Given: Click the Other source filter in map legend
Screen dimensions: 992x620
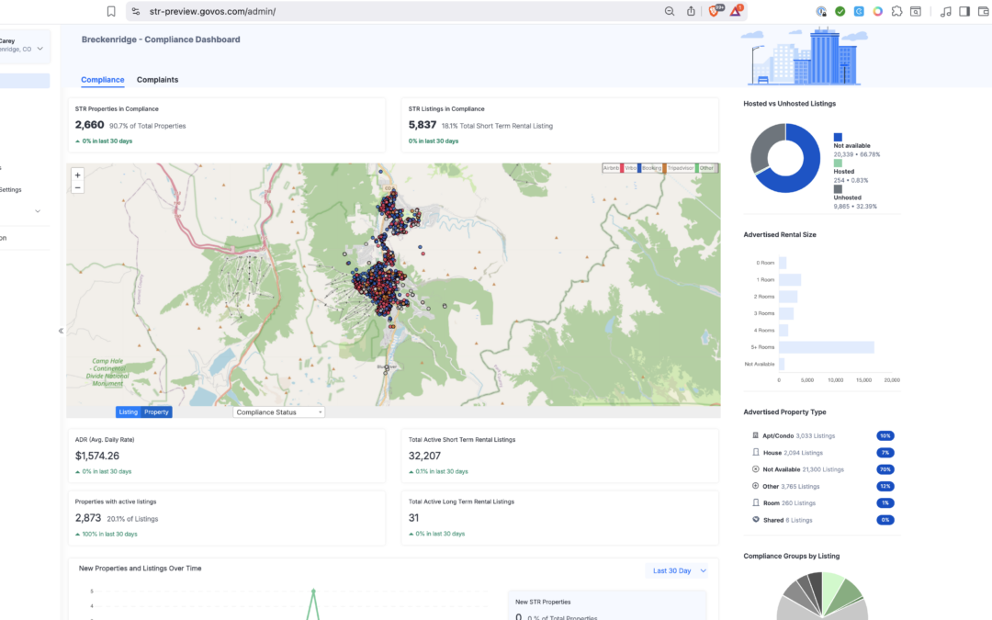Looking at the screenshot, I should click(707, 168).
